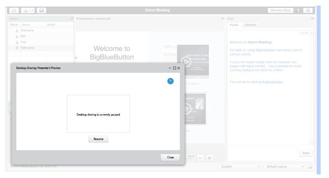329x178 pixels.
Task: Select the Public chat tab
Action: pos(234,25)
